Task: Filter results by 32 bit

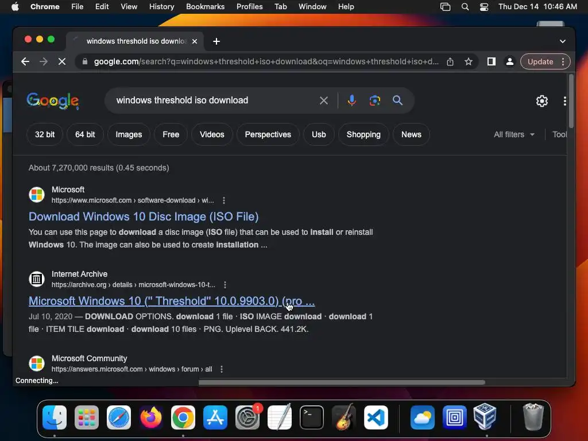Action: tap(45, 134)
